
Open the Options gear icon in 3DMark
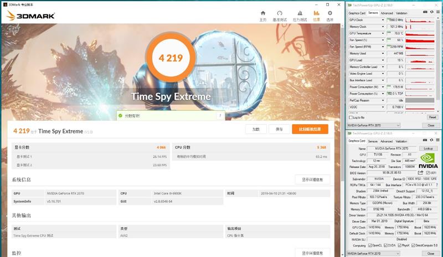click(330, 13)
